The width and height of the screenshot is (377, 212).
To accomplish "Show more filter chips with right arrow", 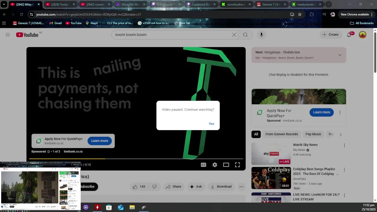I will point(340,135).
